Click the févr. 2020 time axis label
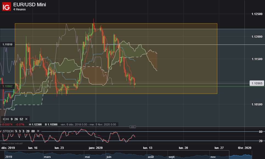 point(244,148)
